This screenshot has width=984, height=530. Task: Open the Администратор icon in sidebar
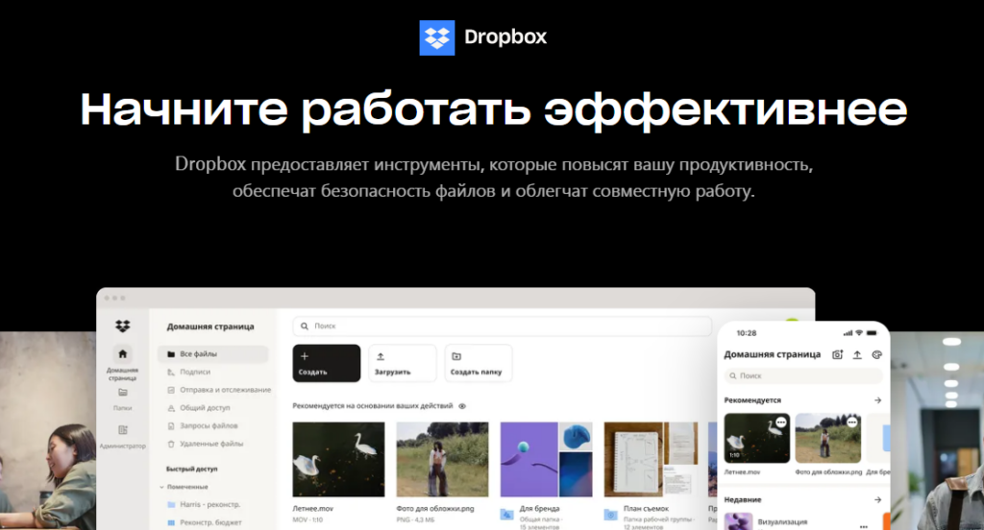point(122,430)
